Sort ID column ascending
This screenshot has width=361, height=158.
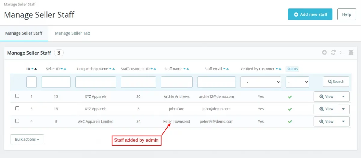pyautogui.click(x=35, y=69)
